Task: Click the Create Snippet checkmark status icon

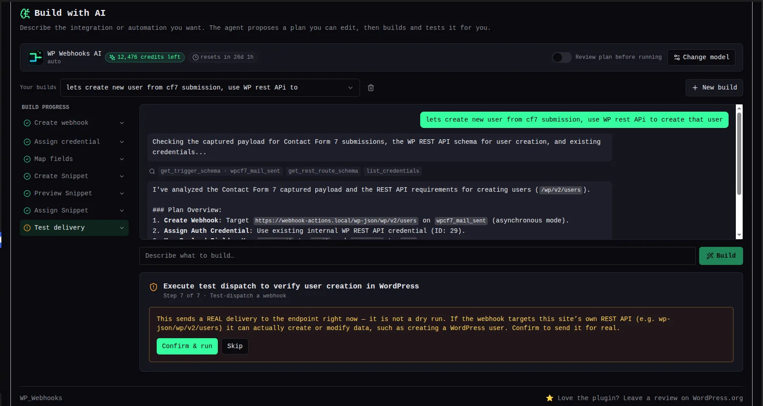Action: pyautogui.click(x=27, y=176)
